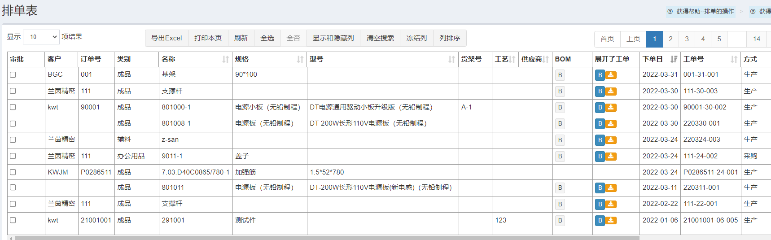Open the results-per-page dropdown showing 10
This screenshot has width=771, height=240.
click(41, 37)
